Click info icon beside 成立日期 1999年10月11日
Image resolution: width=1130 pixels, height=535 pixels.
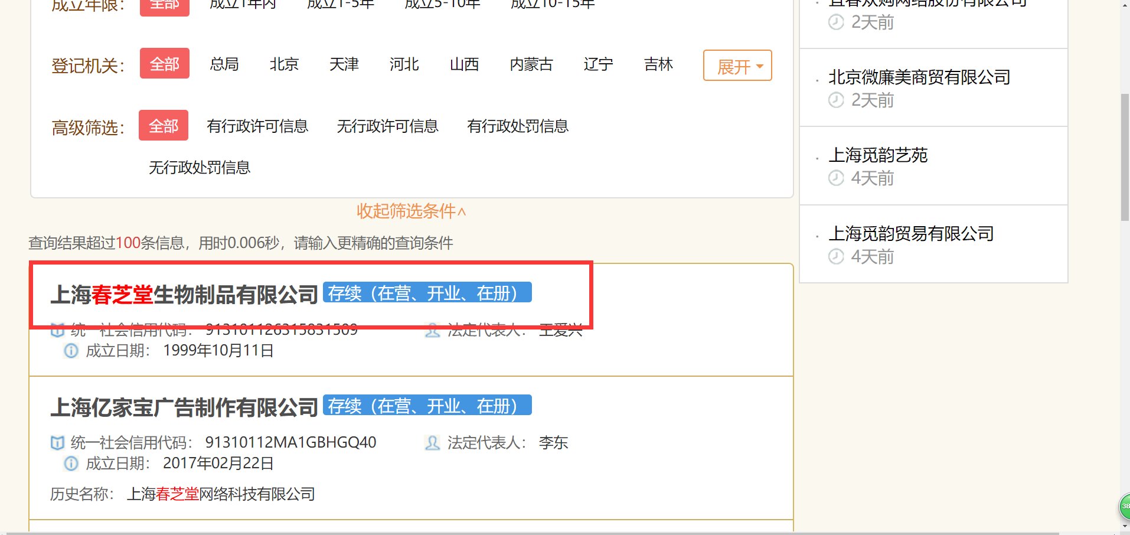click(x=70, y=351)
